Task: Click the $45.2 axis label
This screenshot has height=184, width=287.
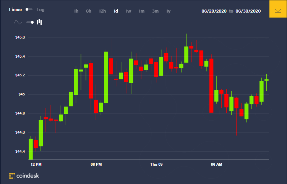Action: [20, 75]
